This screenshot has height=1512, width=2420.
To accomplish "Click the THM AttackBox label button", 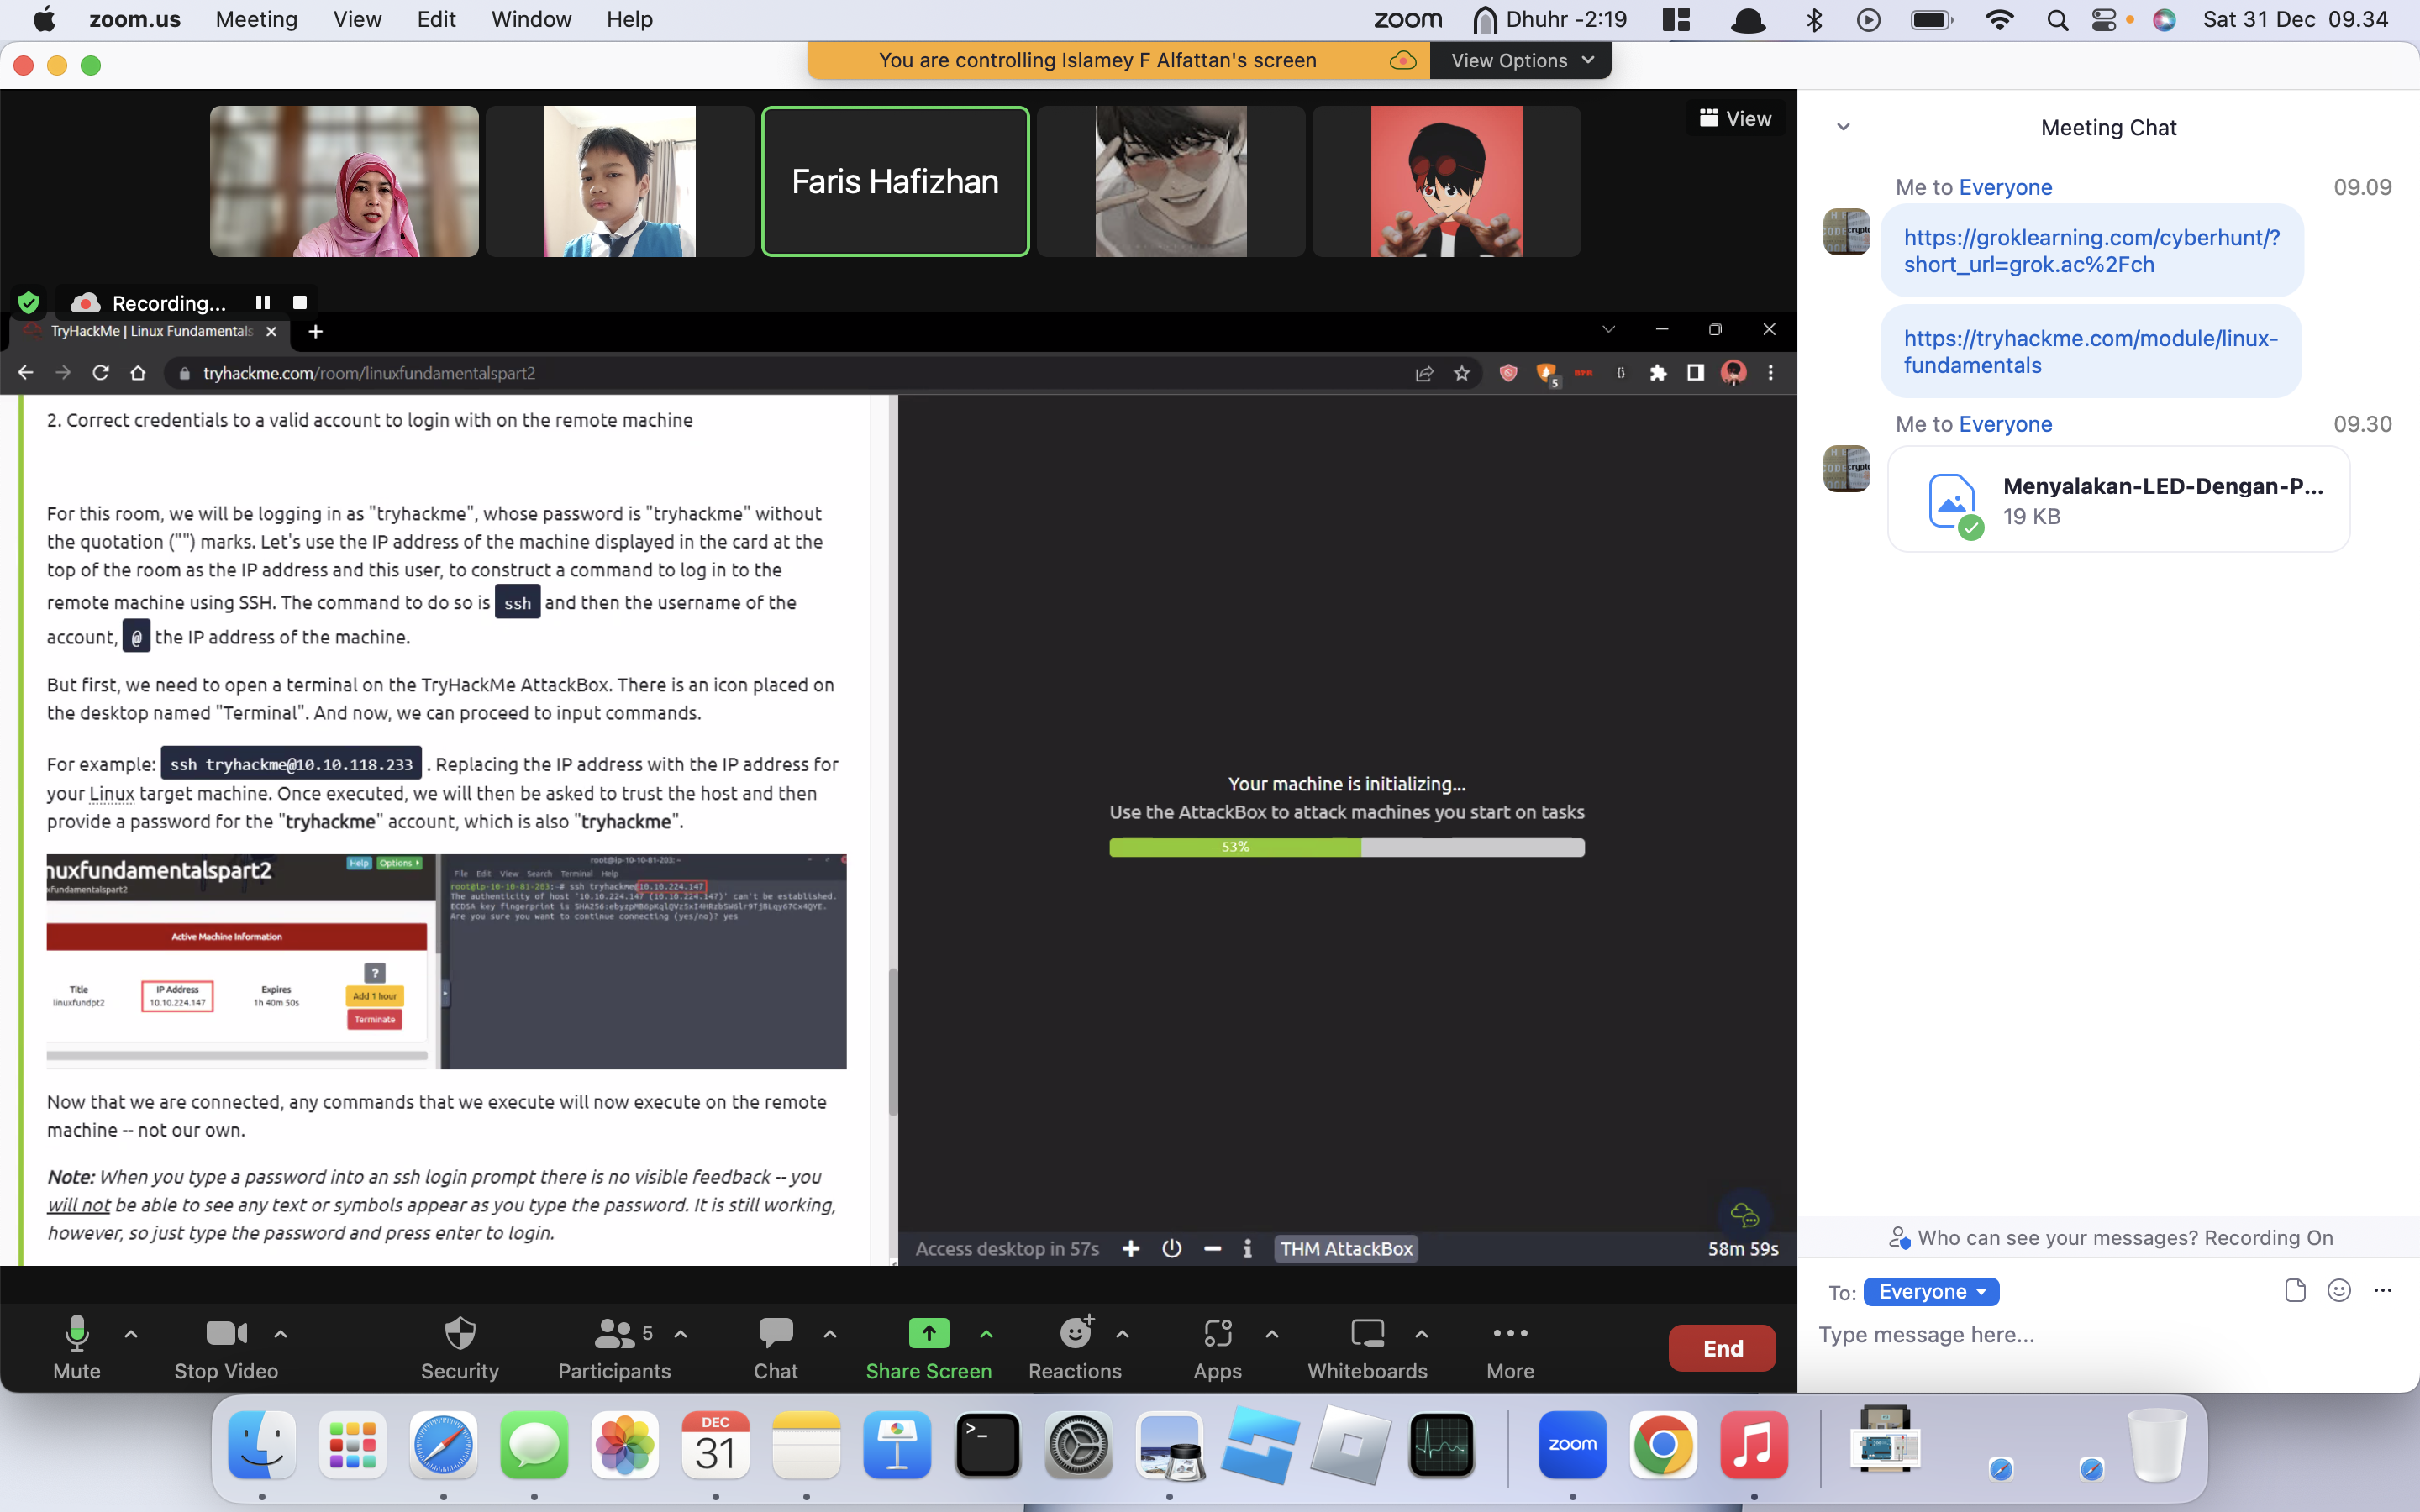I will click(1349, 1247).
